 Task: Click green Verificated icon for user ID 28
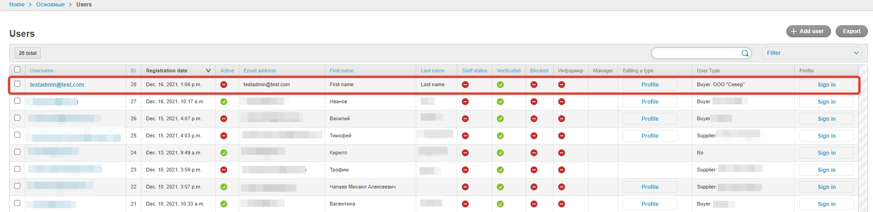500,85
